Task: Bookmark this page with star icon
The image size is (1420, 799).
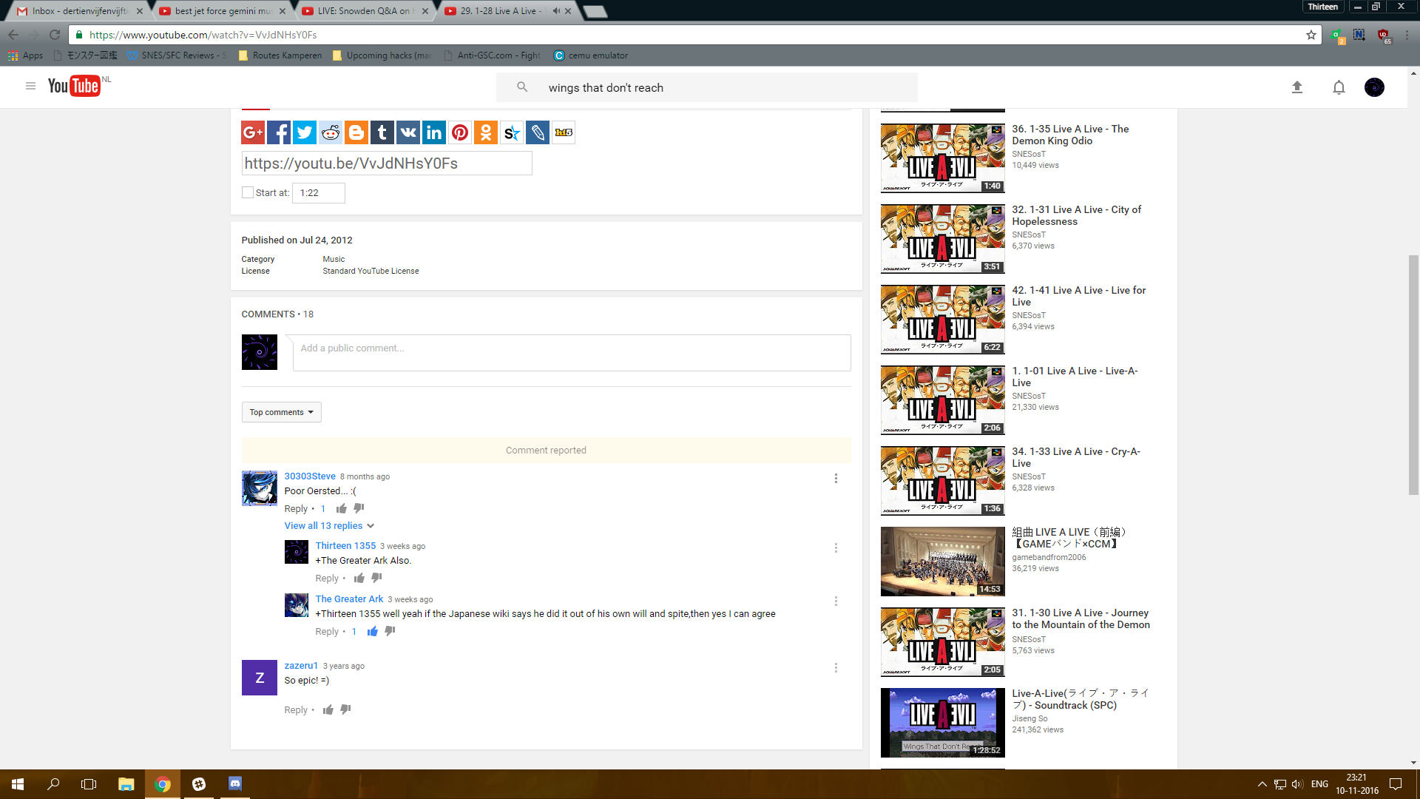Action: point(1311,35)
